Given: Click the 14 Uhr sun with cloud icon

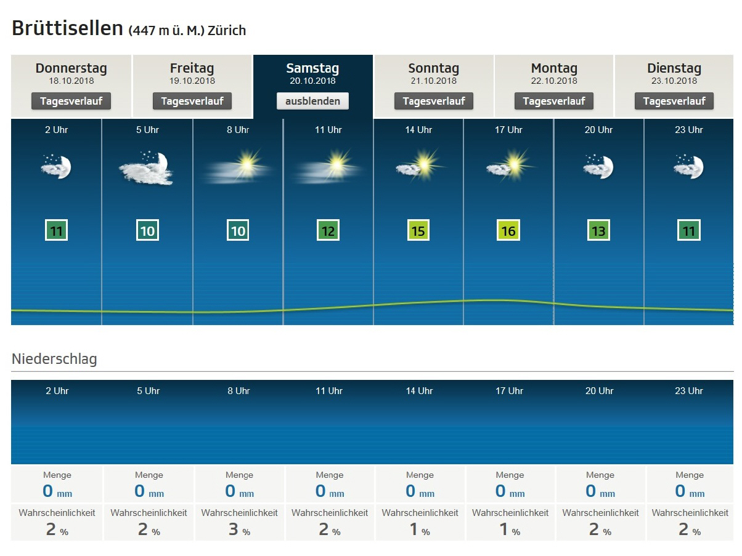Looking at the screenshot, I should click(418, 164).
